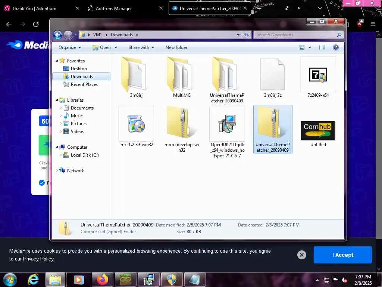Click the Search Downloads field
Viewport: 382px width, 287px height.
298,35
